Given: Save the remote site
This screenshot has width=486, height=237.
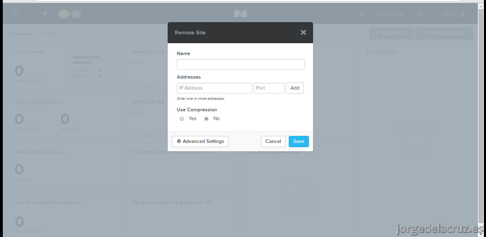Looking at the screenshot, I should [299, 141].
